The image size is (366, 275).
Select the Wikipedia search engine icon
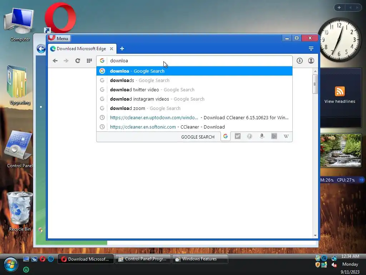click(286, 136)
